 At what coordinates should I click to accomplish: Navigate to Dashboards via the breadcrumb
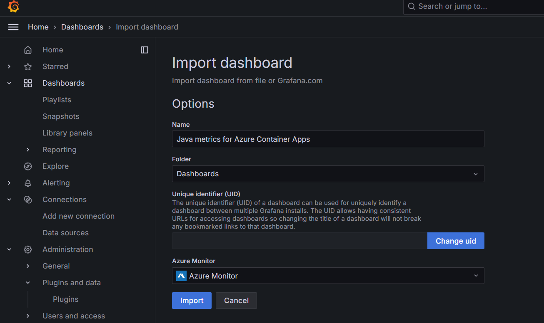point(82,27)
